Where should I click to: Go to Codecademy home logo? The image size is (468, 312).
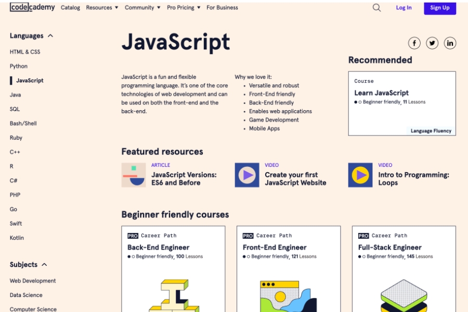coord(32,7)
